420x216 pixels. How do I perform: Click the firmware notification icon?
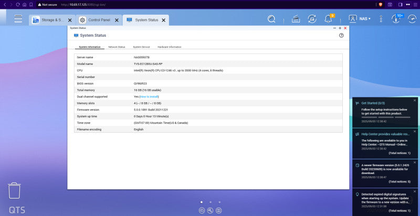pos(357,166)
